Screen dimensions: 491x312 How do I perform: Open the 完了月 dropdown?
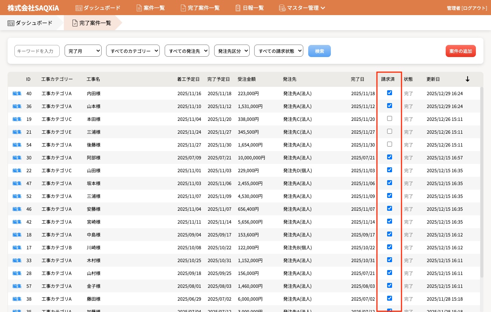click(83, 51)
